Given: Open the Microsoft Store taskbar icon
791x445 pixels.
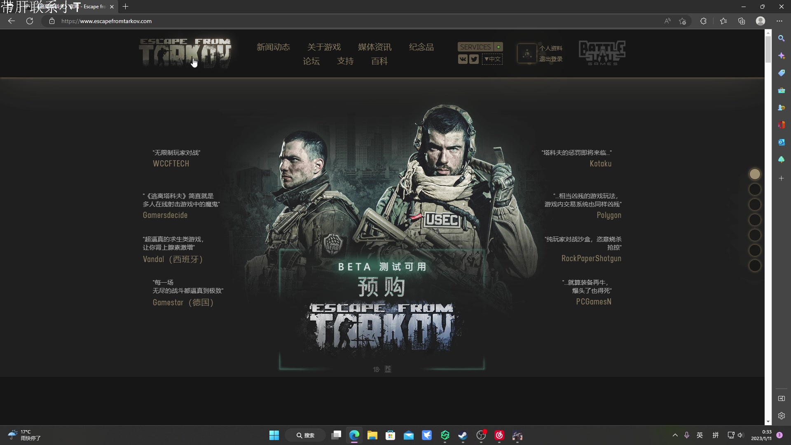Looking at the screenshot, I should tap(391, 436).
